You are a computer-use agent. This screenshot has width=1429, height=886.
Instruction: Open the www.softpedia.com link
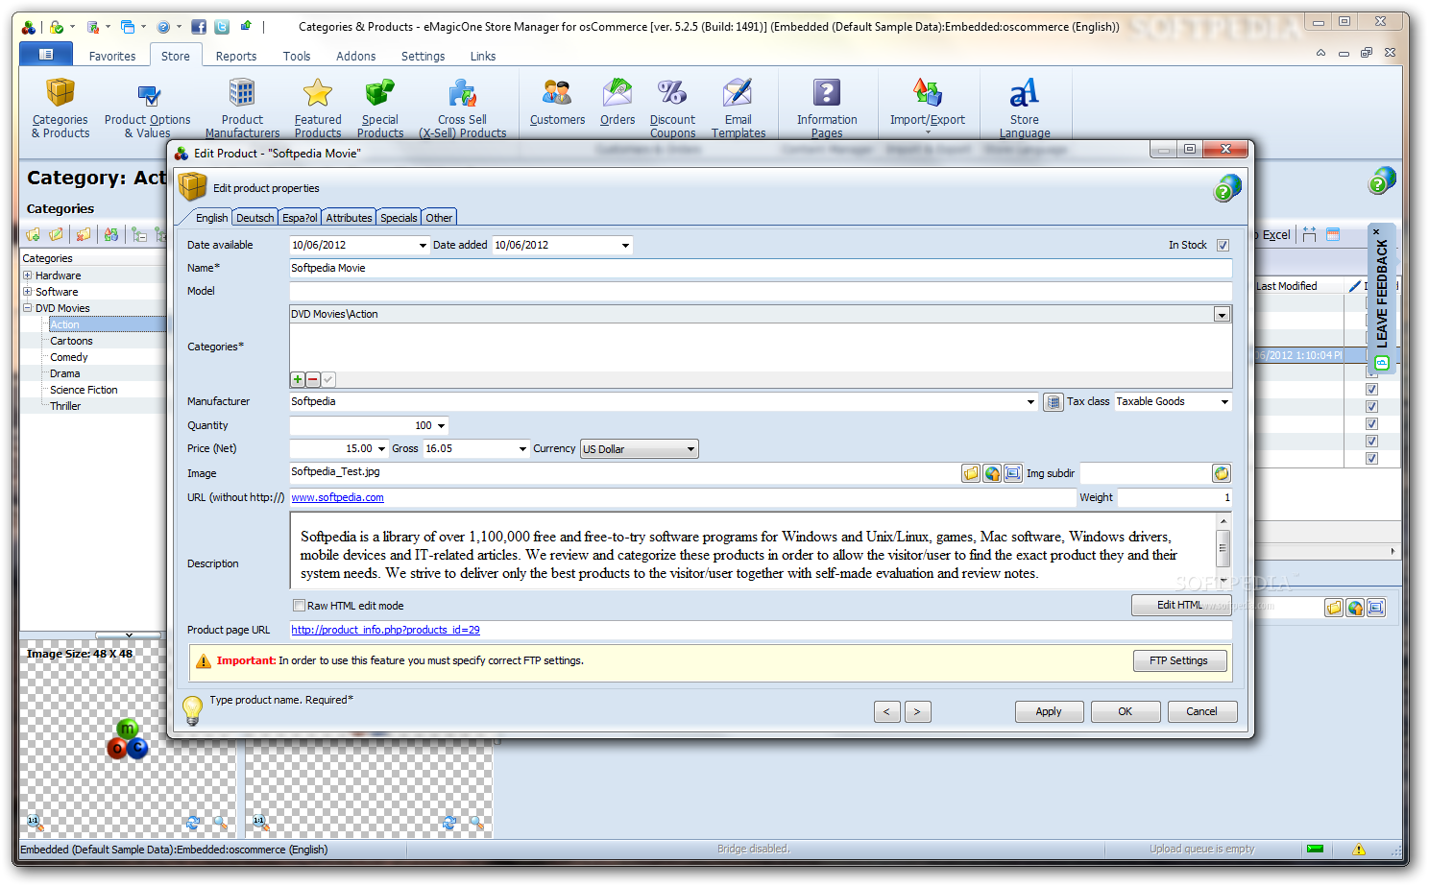pyautogui.click(x=337, y=498)
